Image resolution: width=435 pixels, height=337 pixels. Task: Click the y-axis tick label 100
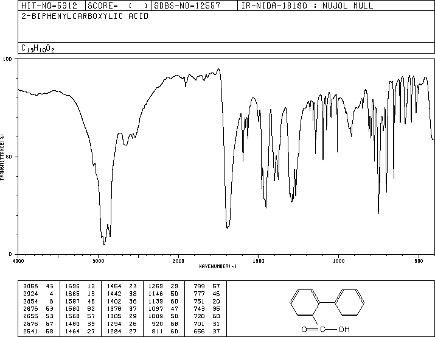[7, 59]
